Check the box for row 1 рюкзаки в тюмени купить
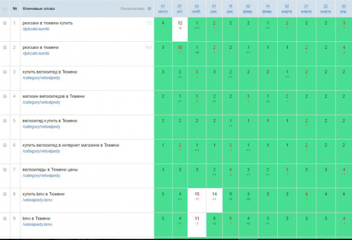 [5, 23]
